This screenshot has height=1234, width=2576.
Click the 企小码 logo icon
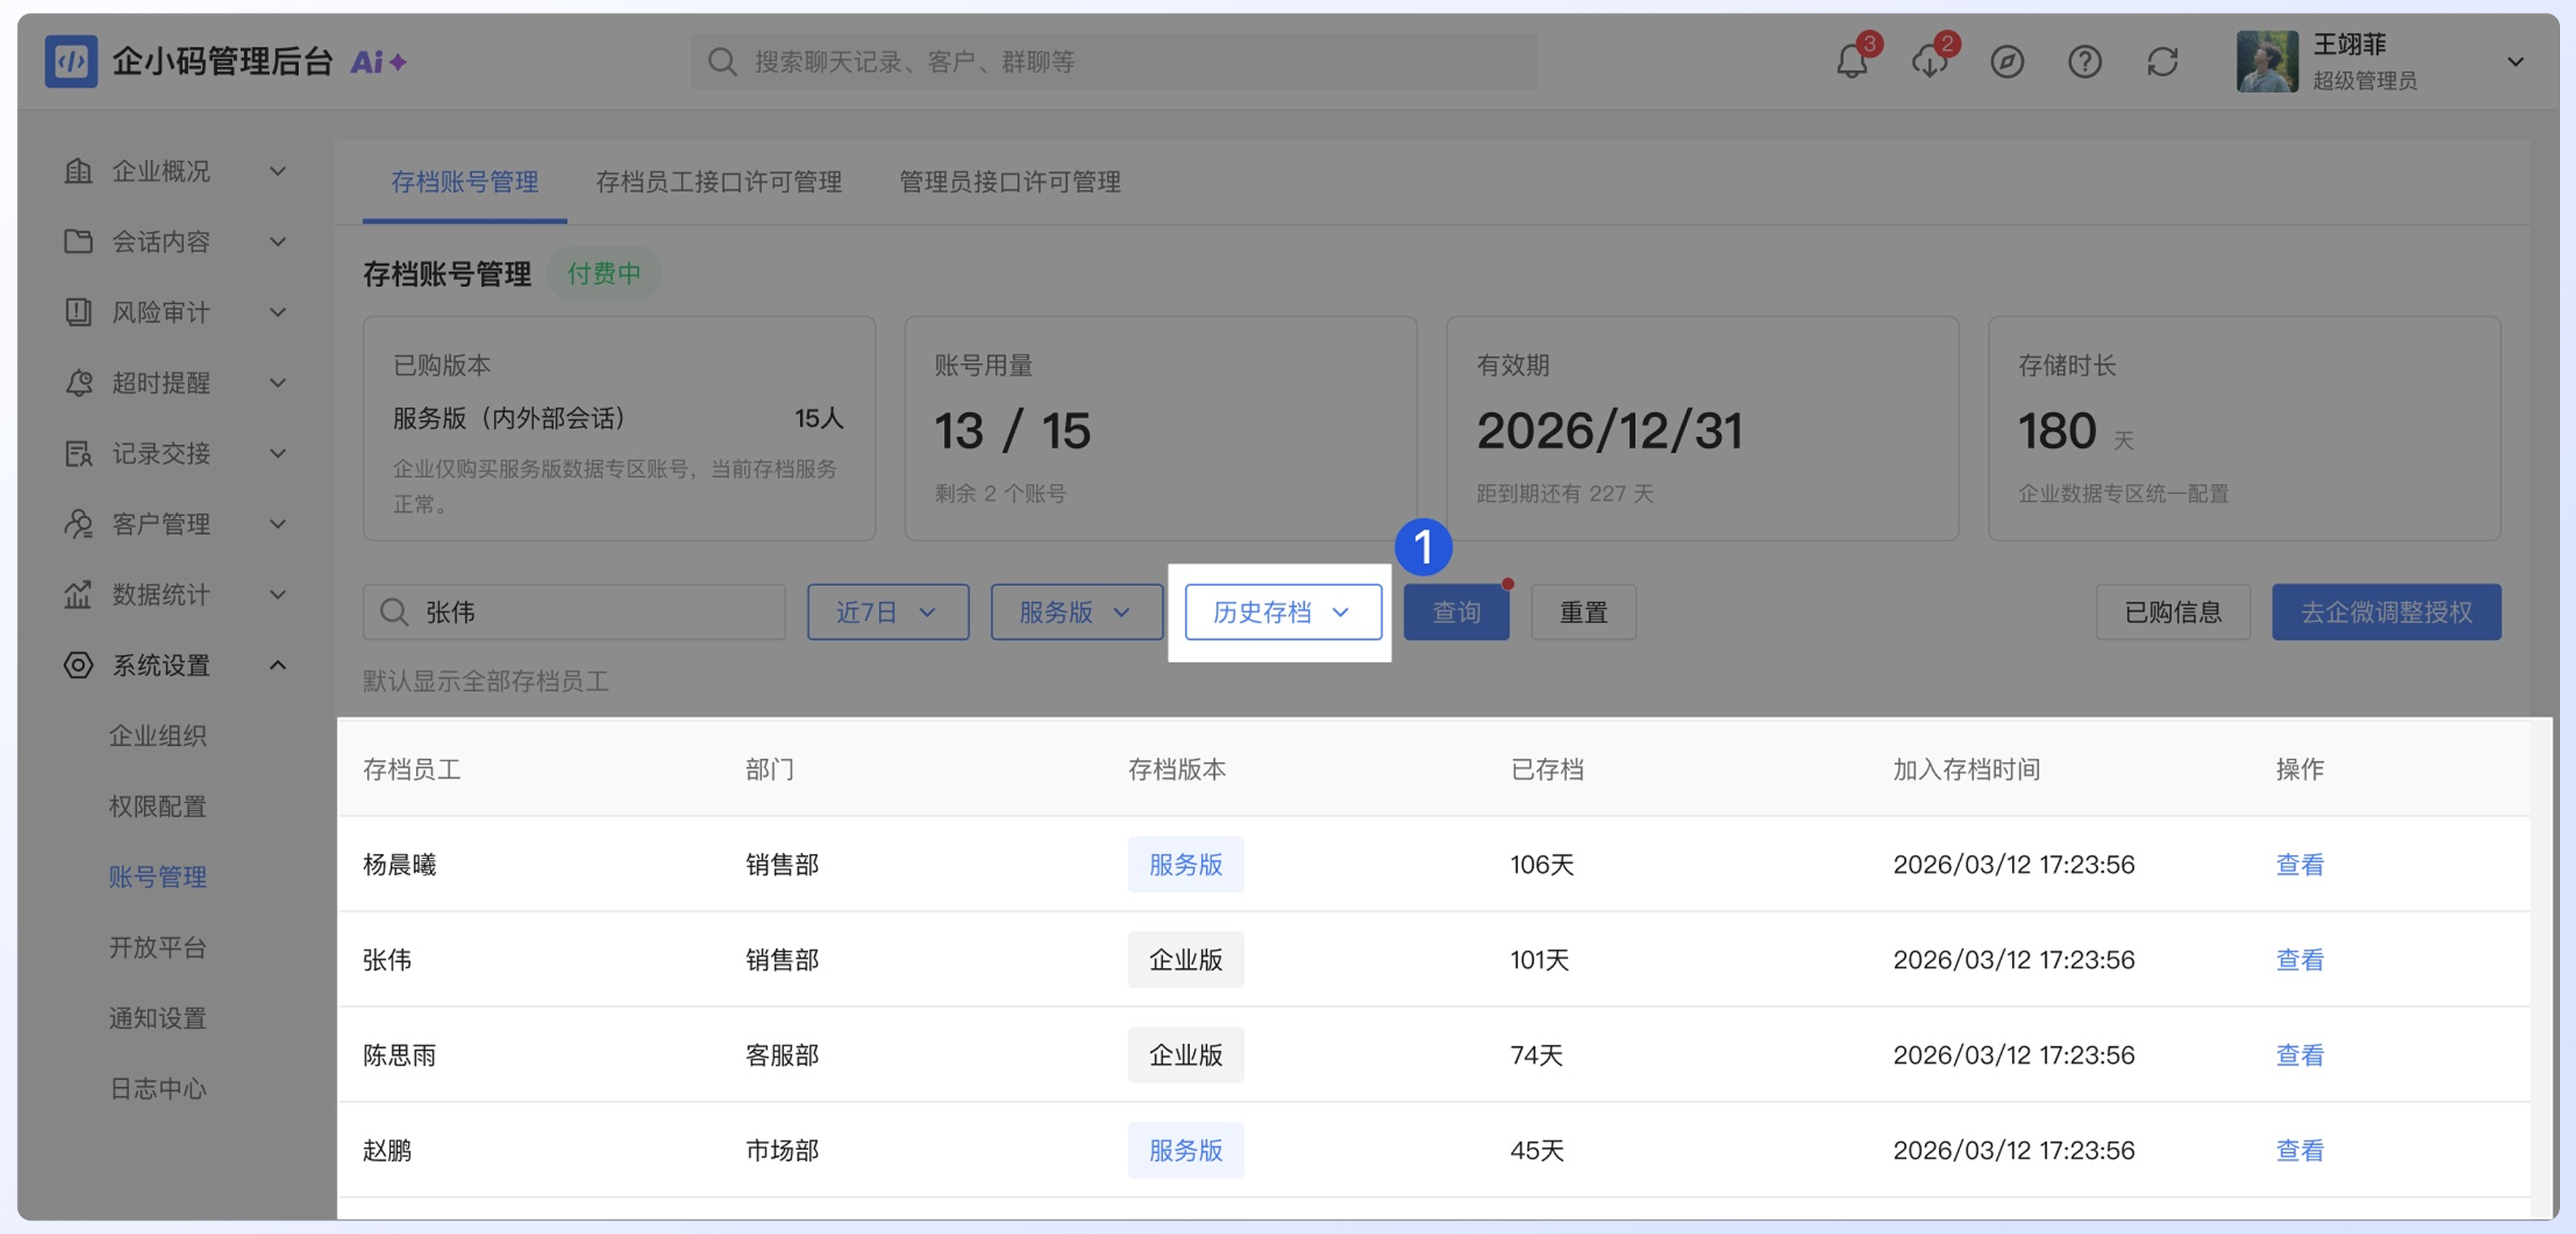71,62
